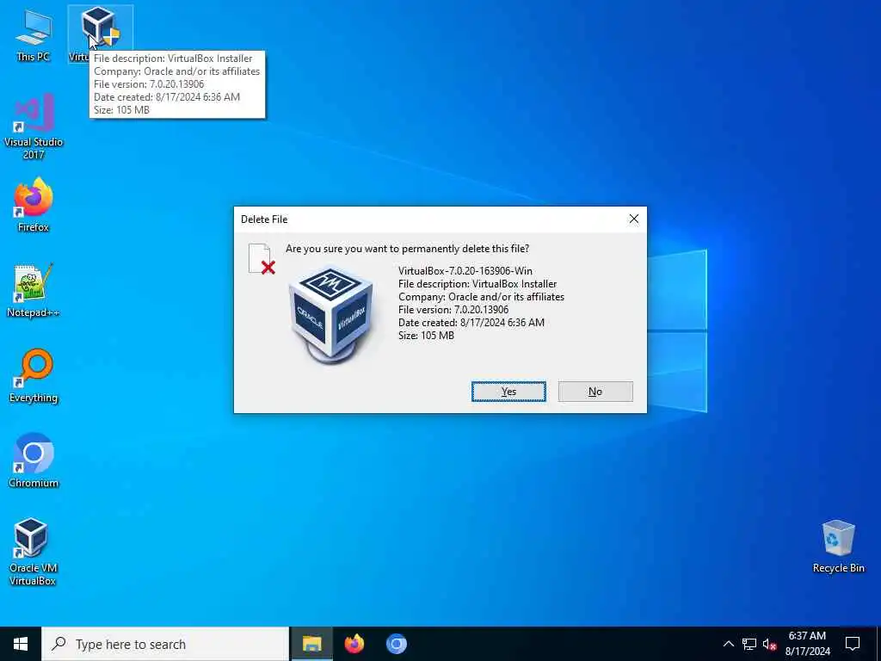Confirm deletion with the Yes button
This screenshot has height=661, width=881.
508,392
